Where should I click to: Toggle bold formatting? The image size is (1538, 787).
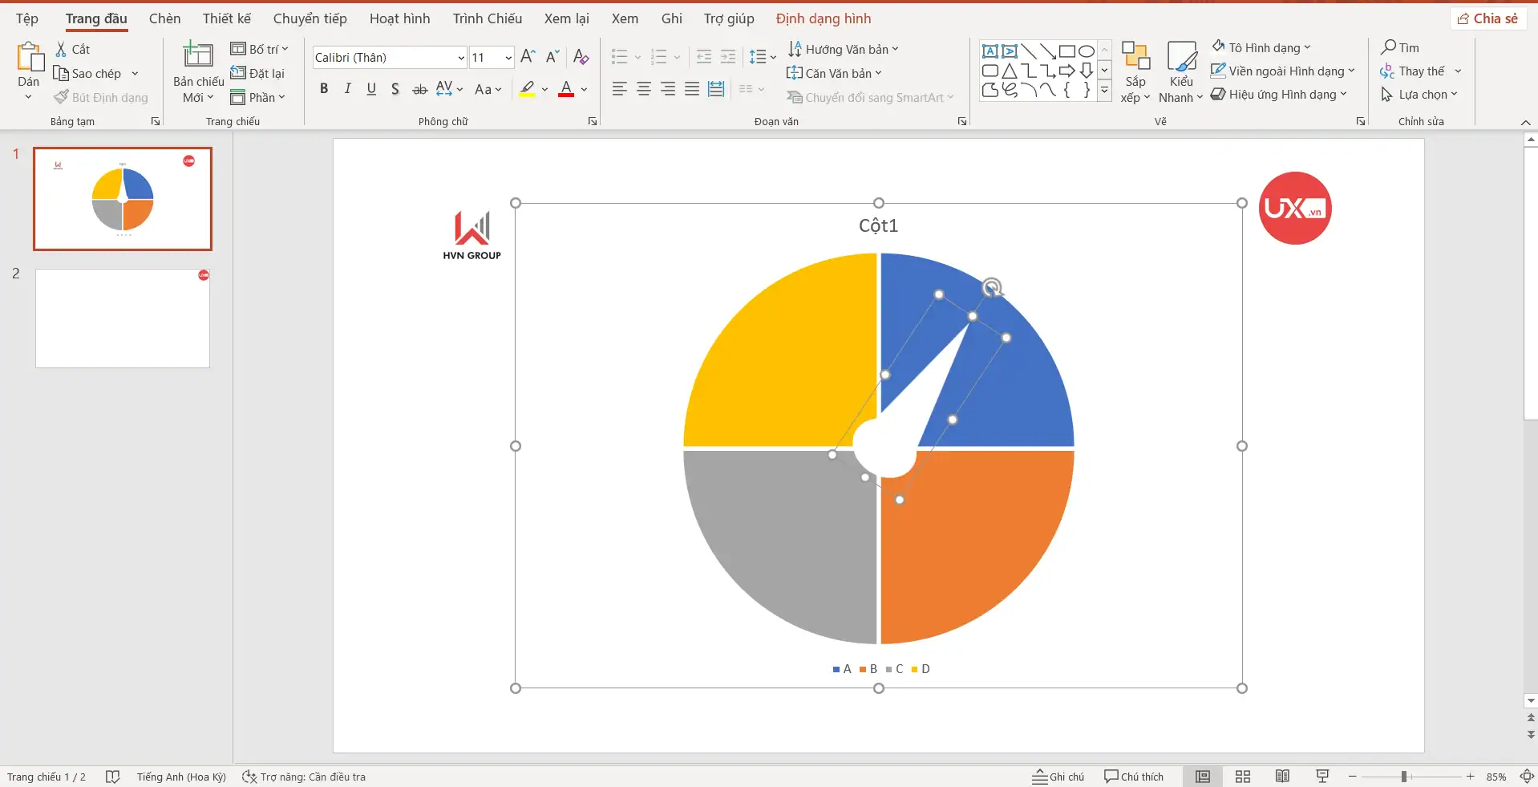[x=324, y=89]
